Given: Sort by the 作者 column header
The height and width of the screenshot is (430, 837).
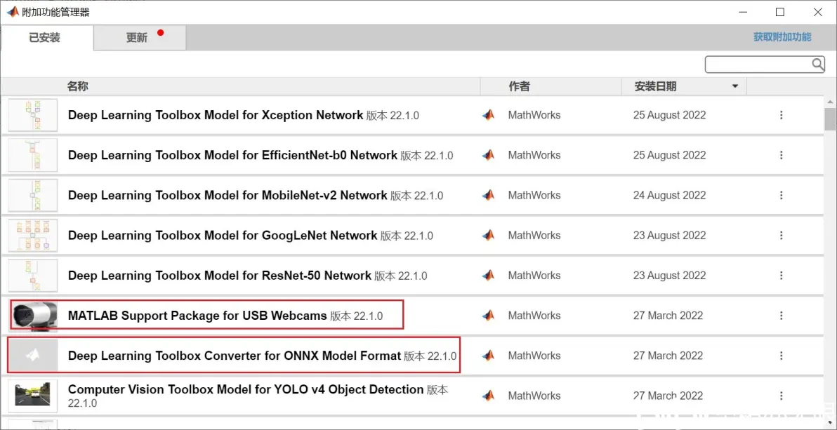Looking at the screenshot, I should (x=519, y=86).
